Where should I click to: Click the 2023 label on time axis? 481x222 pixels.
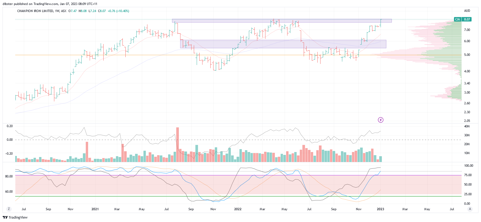[381, 209]
